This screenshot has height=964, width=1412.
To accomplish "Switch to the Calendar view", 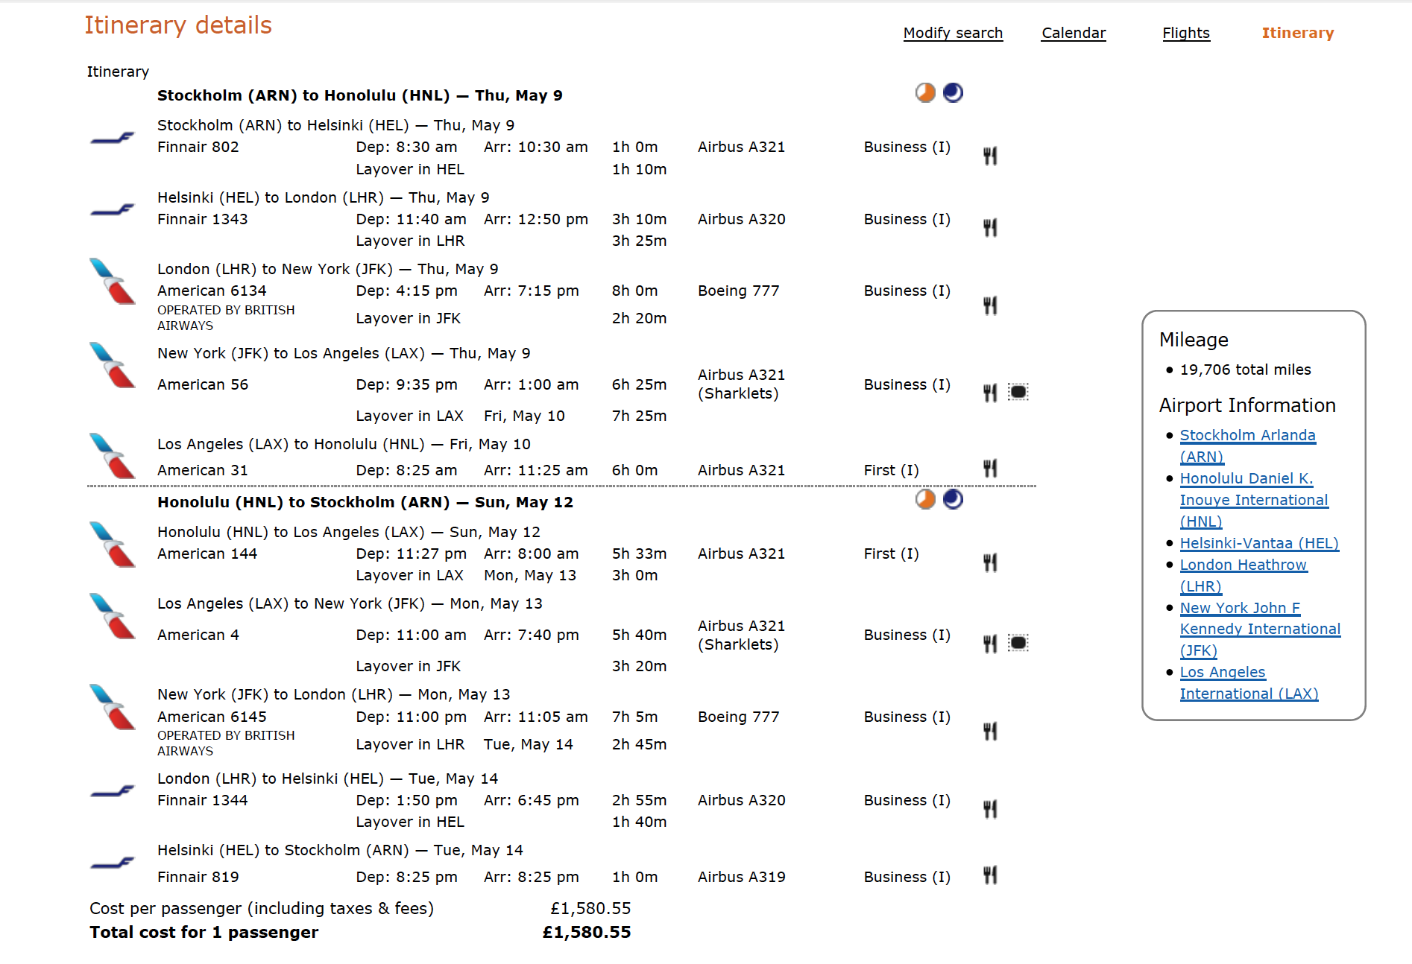I will (x=1074, y=33).
